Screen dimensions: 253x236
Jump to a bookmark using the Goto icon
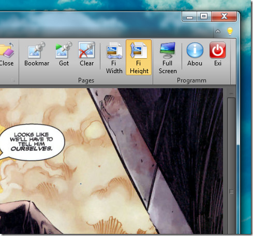point(64,54)
